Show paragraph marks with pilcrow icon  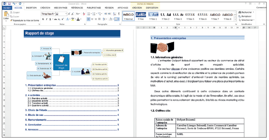coord(119,14)
